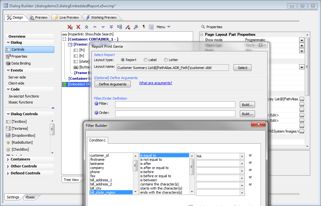This screenshot has height=206, width=321.
Task: Click the grid layout toolbar icon
Action: tap(151, 27)
